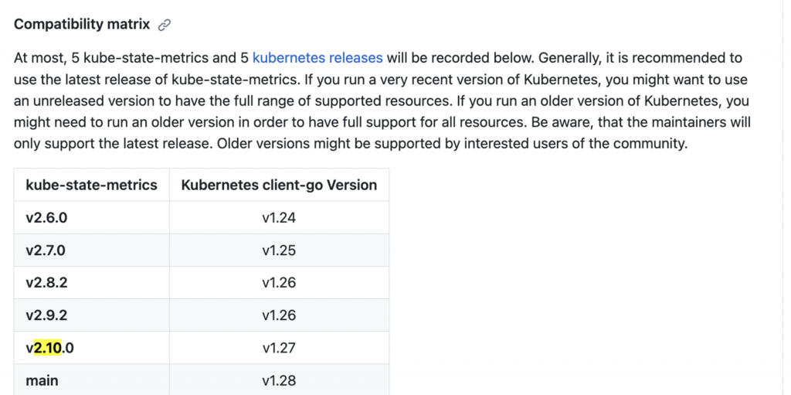Click the kube-state-metrics column header

[92, 185]
